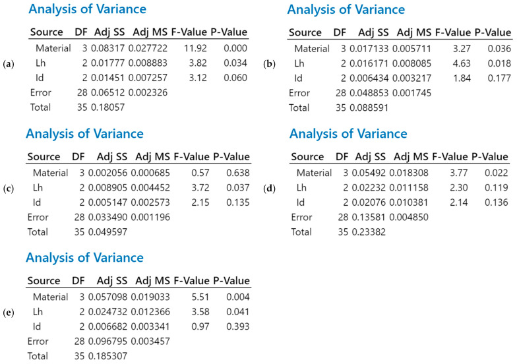Click the Analysis of Variance heading in panel (a)

point(87,9)
